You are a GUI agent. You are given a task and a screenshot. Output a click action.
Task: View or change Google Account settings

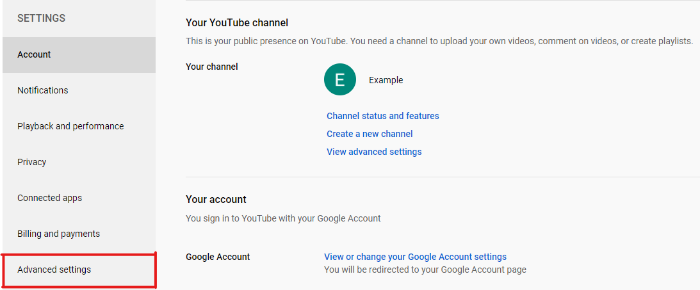[x=415, y=257]
